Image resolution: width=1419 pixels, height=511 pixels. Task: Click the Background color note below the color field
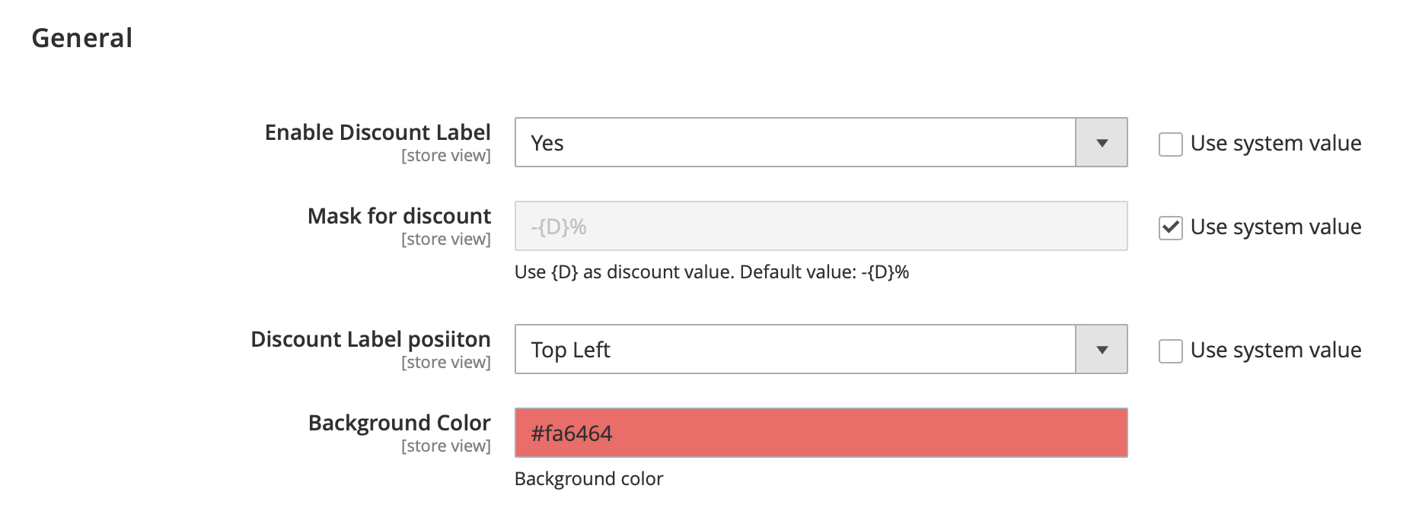[x=588, y=479]
